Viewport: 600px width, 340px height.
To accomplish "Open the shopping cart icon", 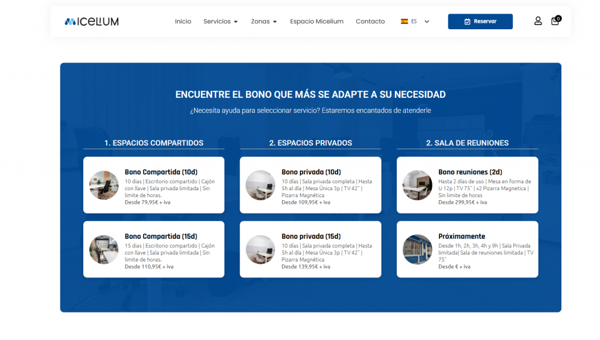I will pos(554,22).
